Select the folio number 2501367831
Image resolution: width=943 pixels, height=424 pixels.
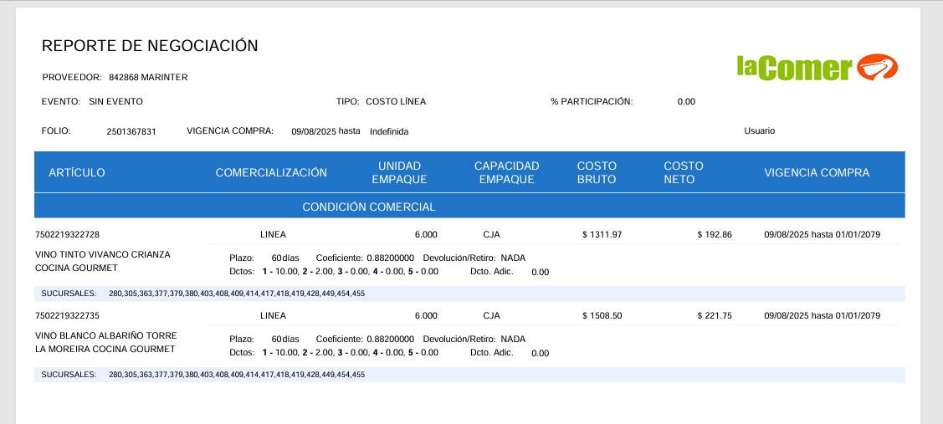(131, 132)
